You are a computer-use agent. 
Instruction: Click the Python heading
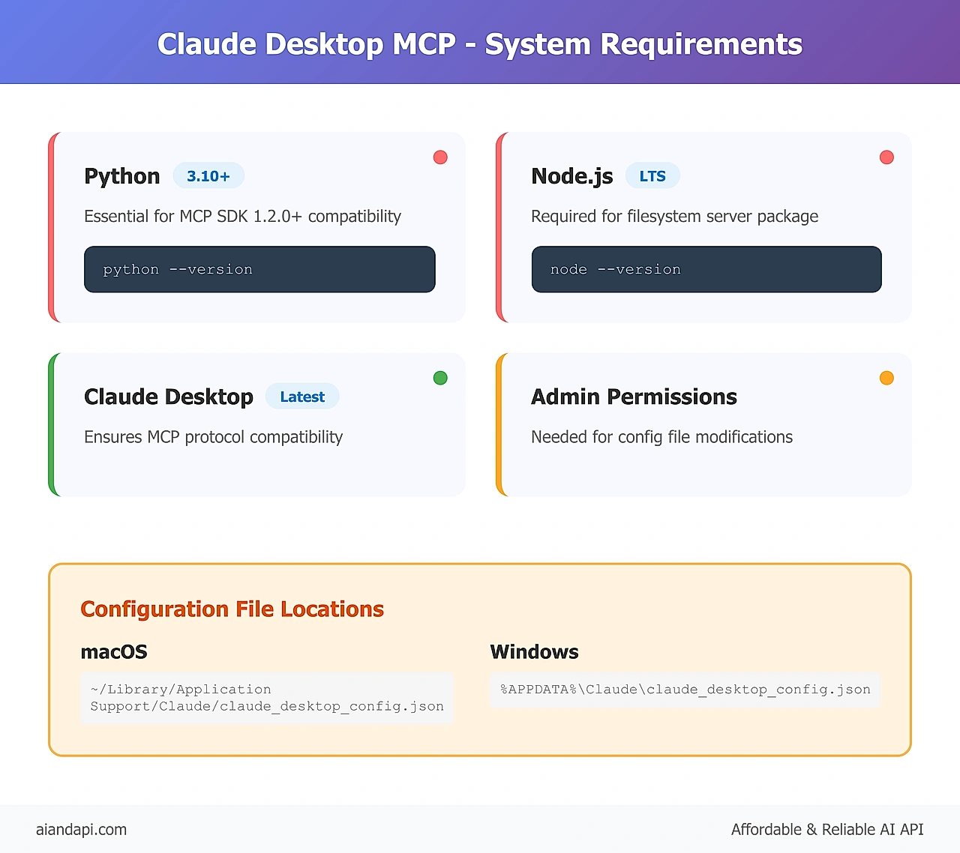(x=122, y=176)
